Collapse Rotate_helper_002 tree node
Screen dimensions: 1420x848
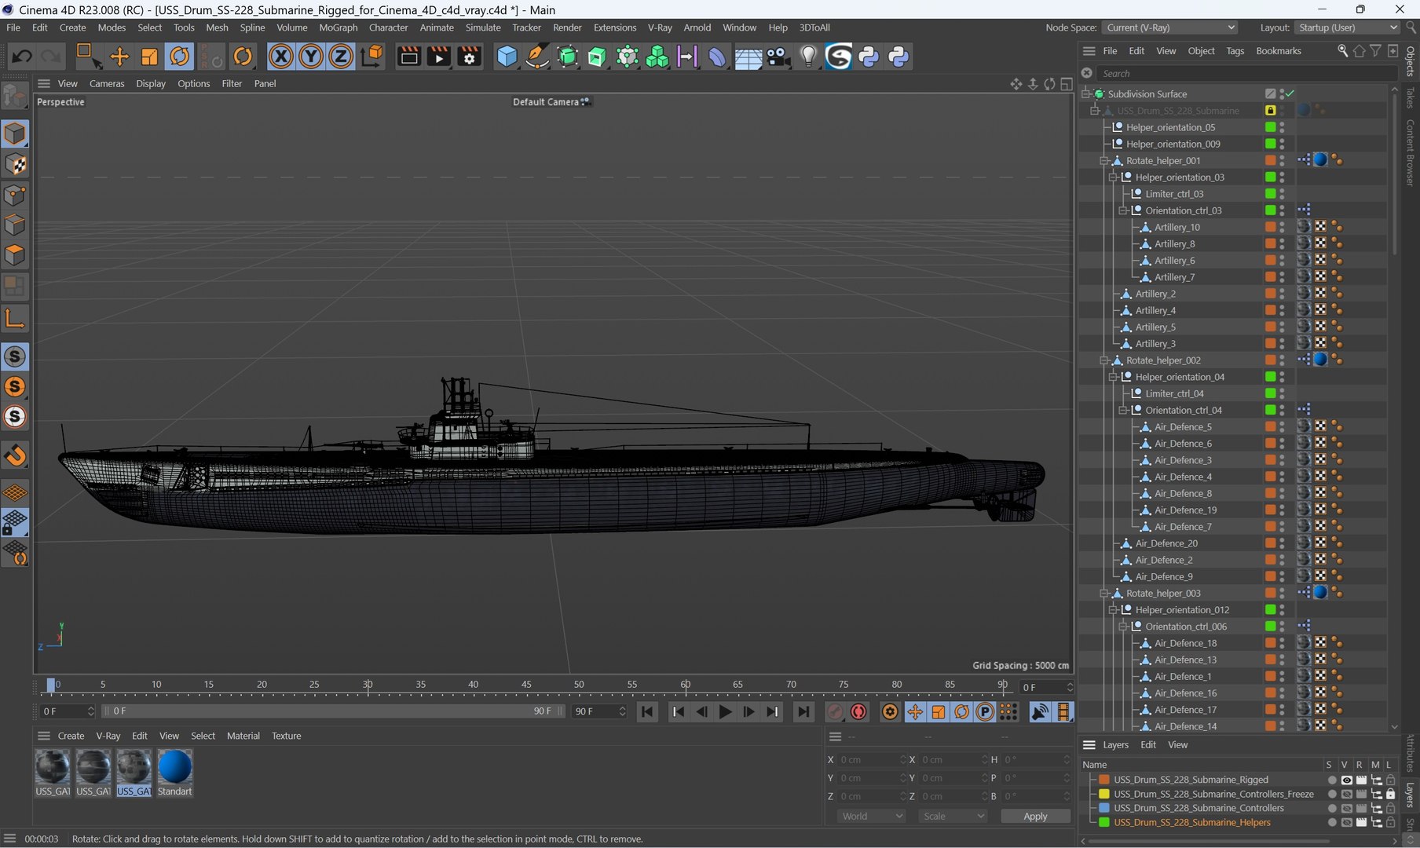point(1103,360)
